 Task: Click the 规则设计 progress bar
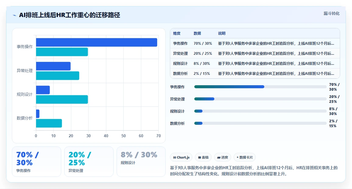click(260, 111)
